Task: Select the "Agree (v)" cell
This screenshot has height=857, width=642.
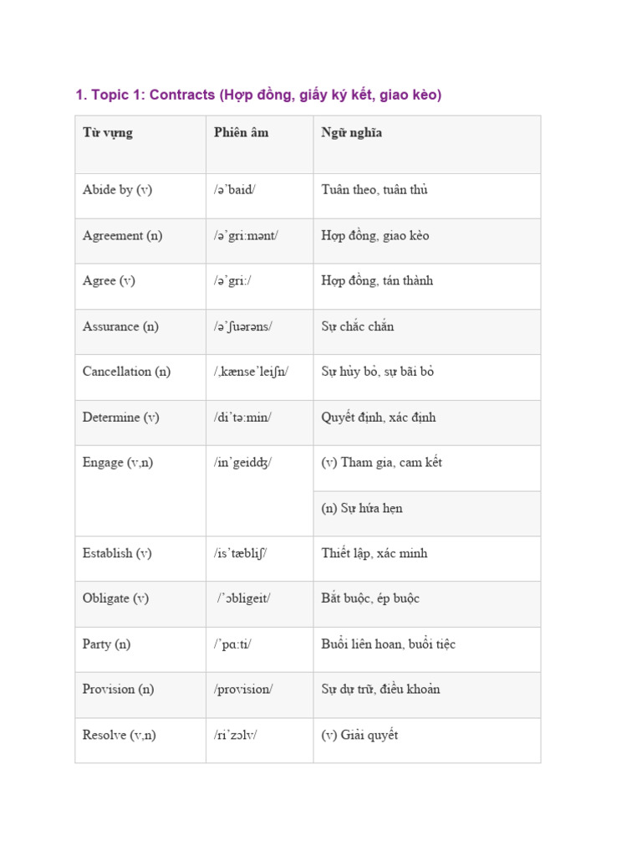Action: tap(109, 281)
